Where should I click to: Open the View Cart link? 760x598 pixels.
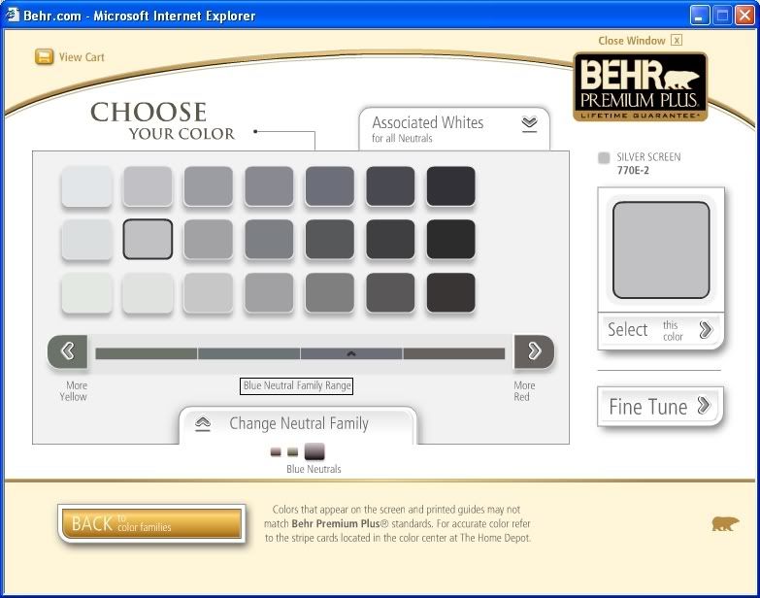[x=82, y=57]
